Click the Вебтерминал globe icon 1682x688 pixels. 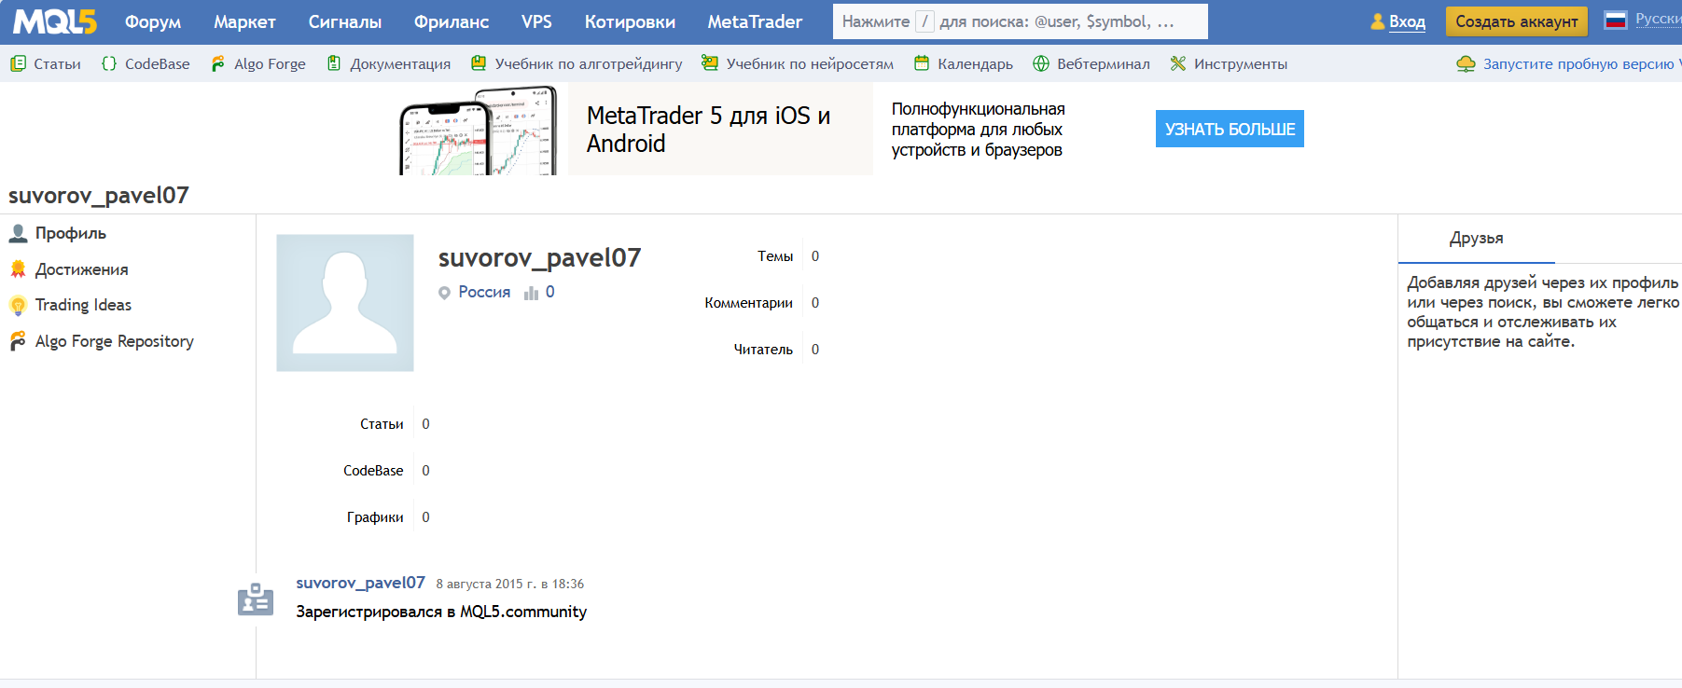1041,63
